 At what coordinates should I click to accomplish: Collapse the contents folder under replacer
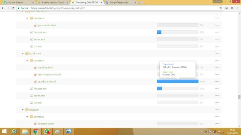27,117
